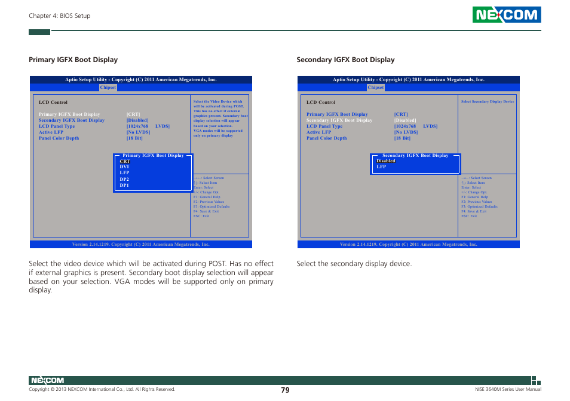Select Secondary IGFX Boot Display item in left BIOS screen

(x=72, y=120)
